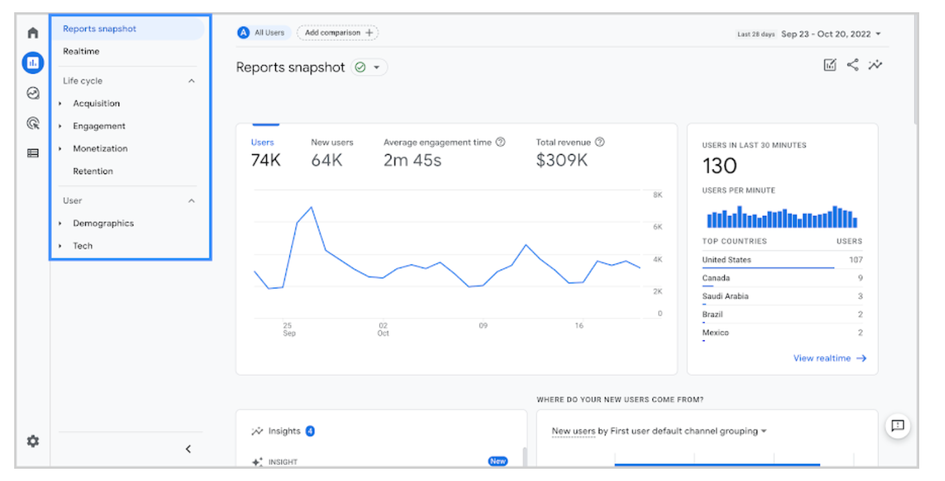The image size is (945, 481).
Task: Open the Home icon in the left rail
Action: pyautogui.click(x=33, y=33)
